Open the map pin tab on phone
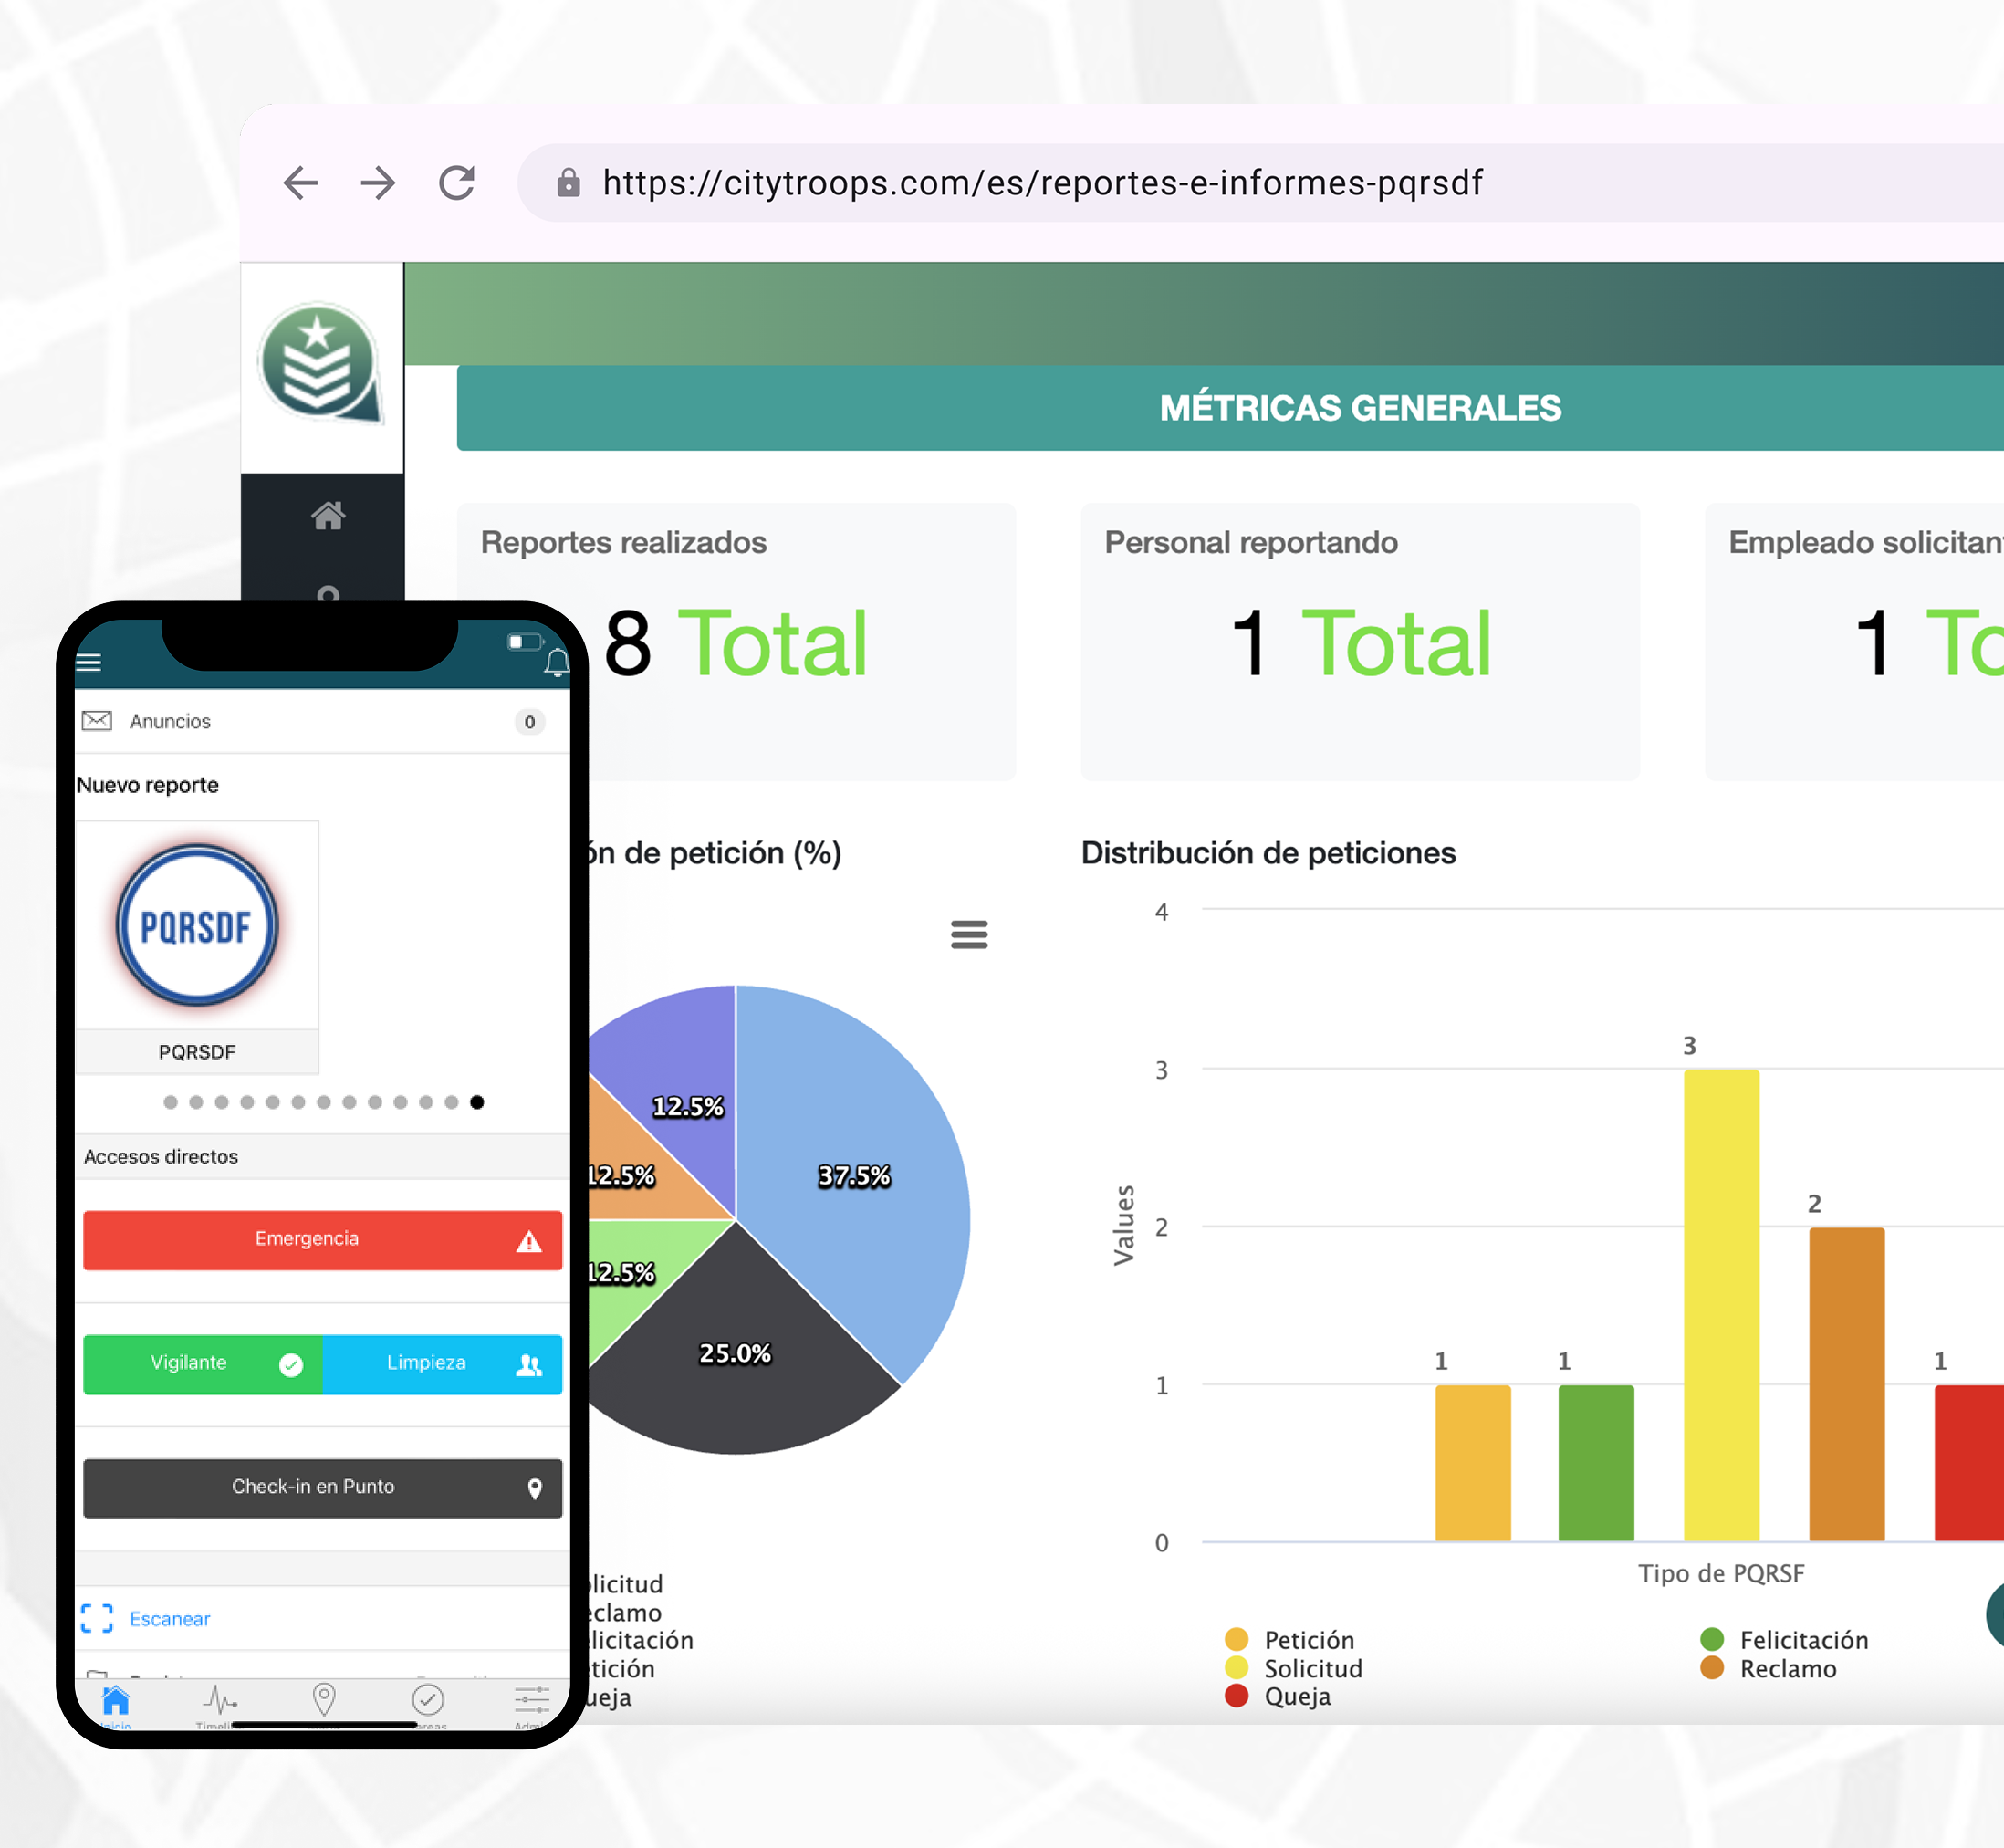Viewport: 2004px width, 1848px height. (x=324, y=1699)
